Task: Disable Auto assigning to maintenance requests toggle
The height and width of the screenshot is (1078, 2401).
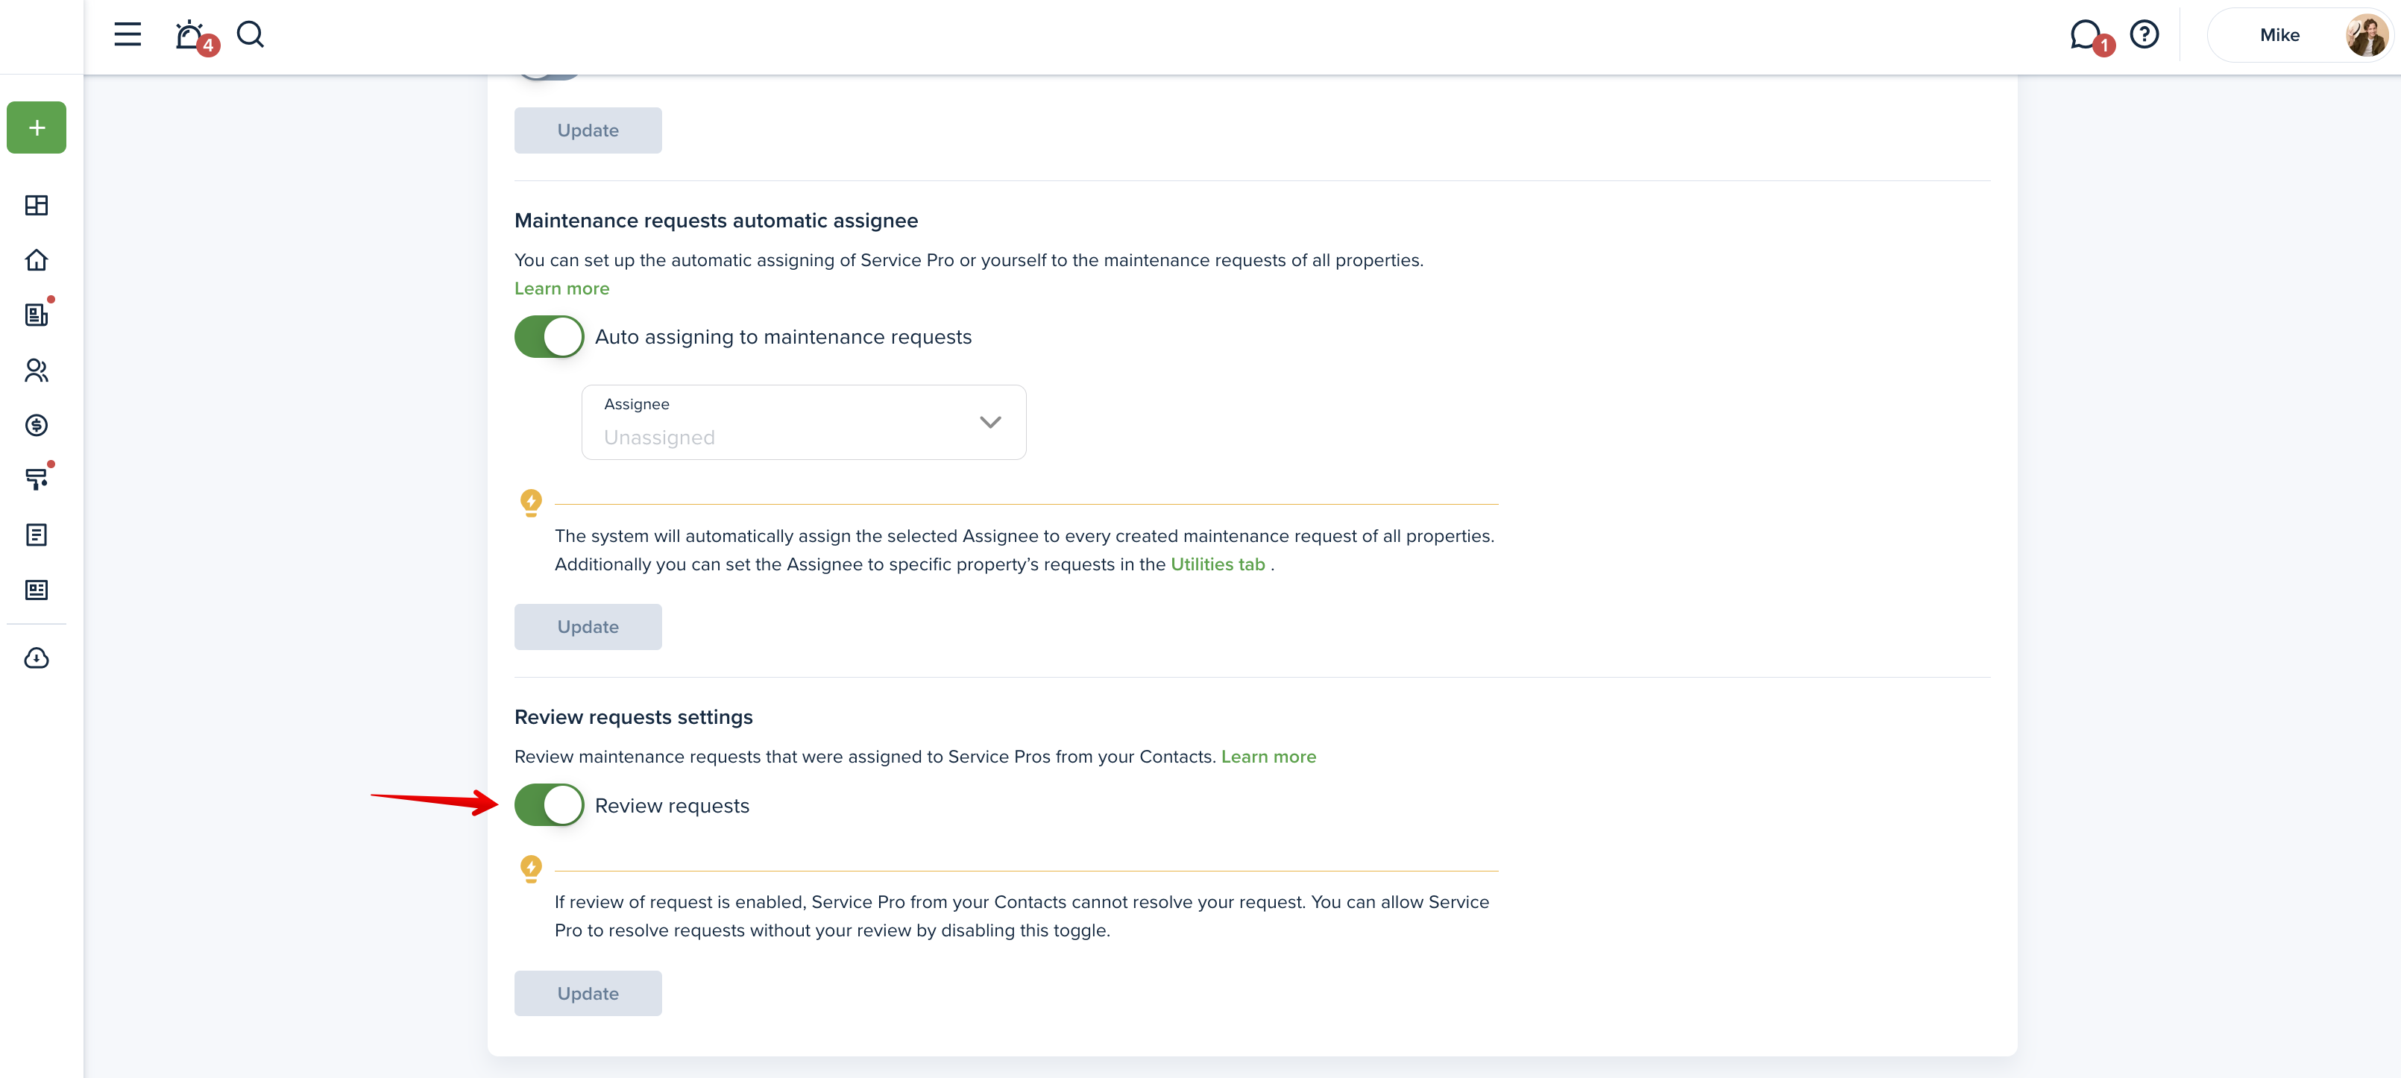Action: point(549,336)
